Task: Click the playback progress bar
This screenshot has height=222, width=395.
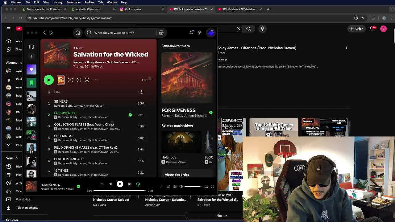Action: click(x=120, y=191)
